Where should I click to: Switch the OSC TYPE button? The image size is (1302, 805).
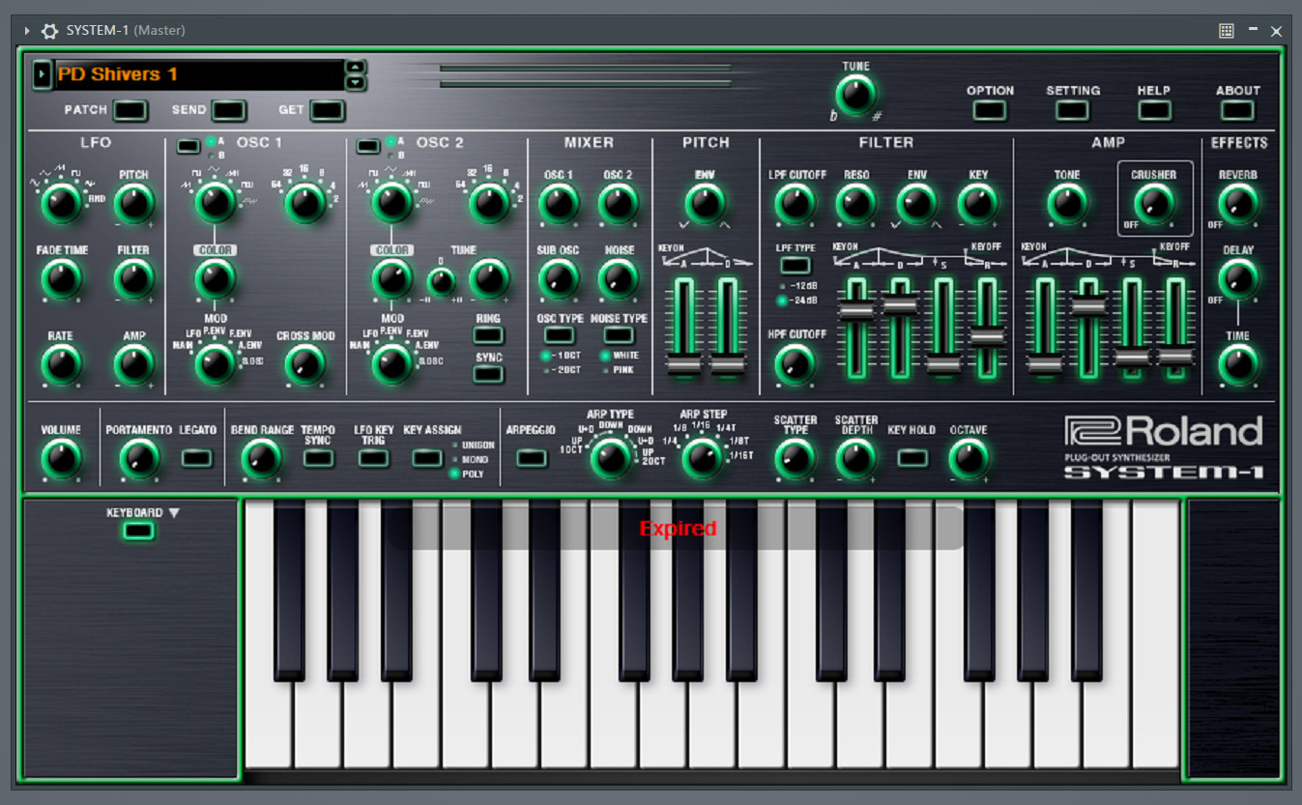pos(559,335)
